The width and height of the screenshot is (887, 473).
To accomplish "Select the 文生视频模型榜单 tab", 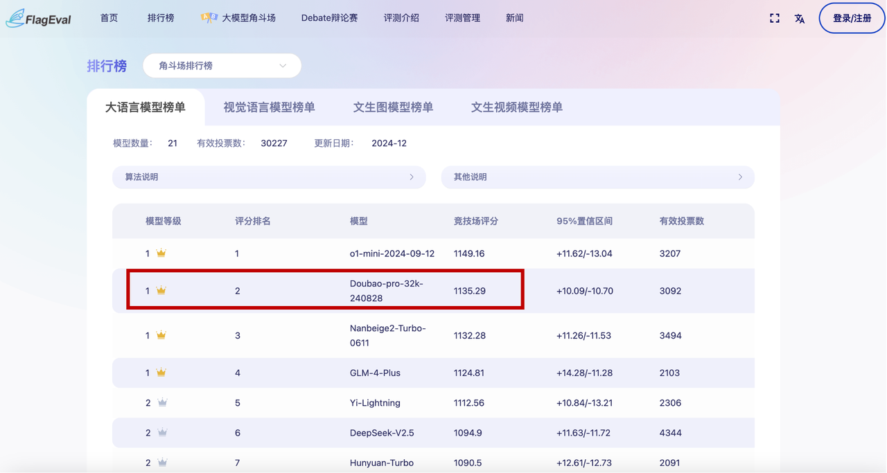I will tap(516, 107).
